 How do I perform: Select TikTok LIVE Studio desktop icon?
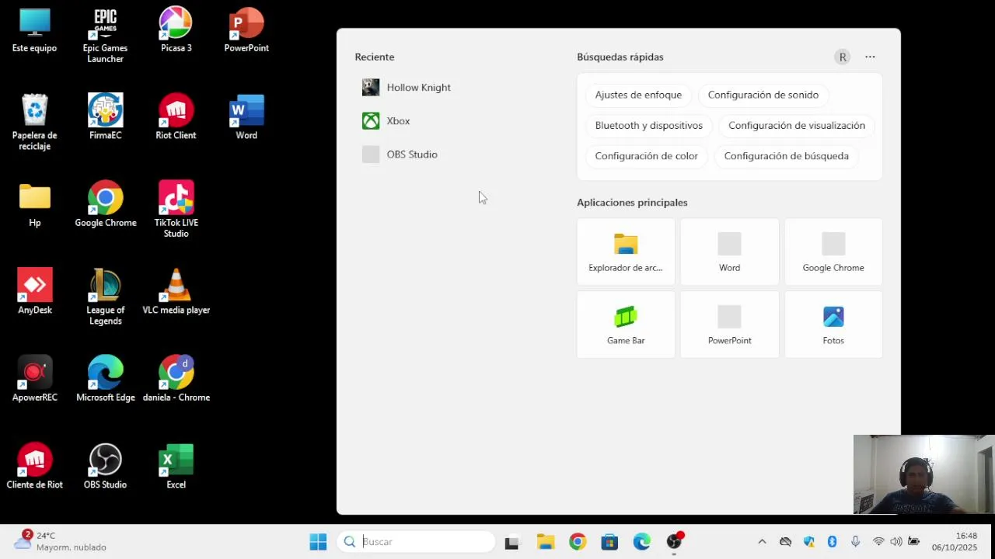click(176, 210)
